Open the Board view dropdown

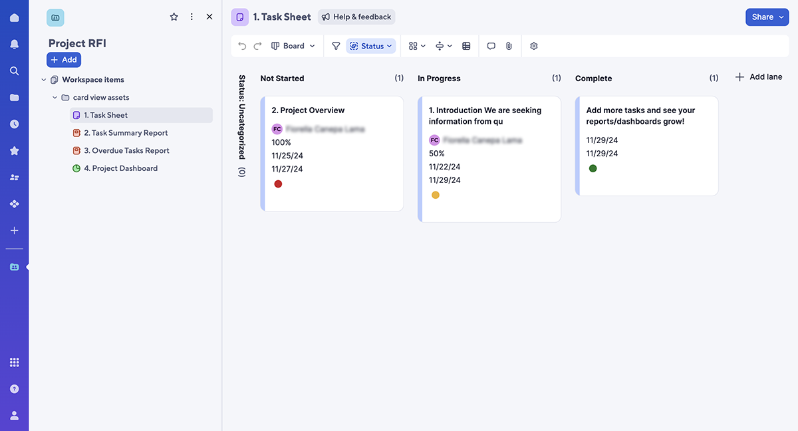pyautogui.click(x=293, y=46)
